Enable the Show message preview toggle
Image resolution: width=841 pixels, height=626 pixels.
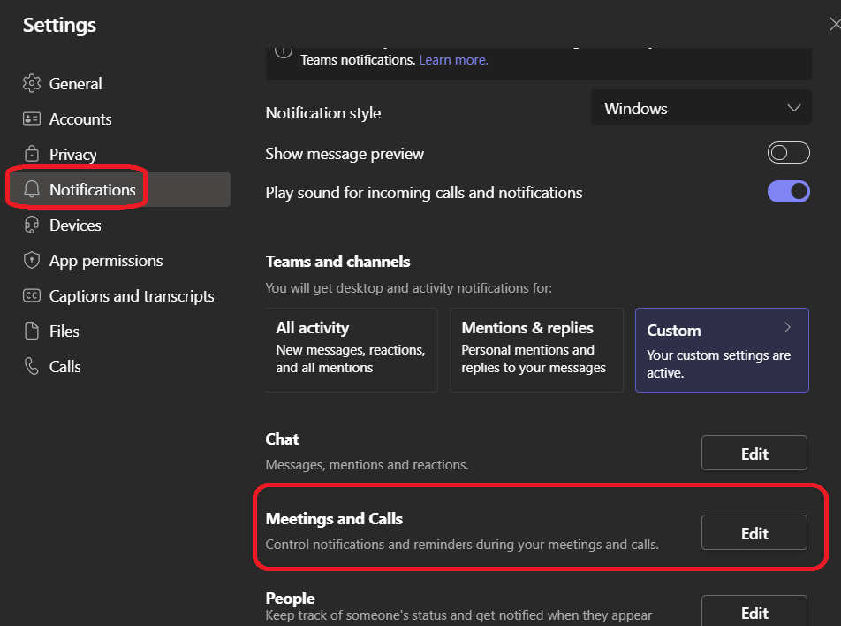[x=788, y=154]
